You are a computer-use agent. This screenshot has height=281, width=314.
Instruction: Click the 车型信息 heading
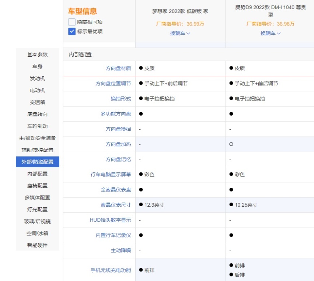tap(83, 11)
